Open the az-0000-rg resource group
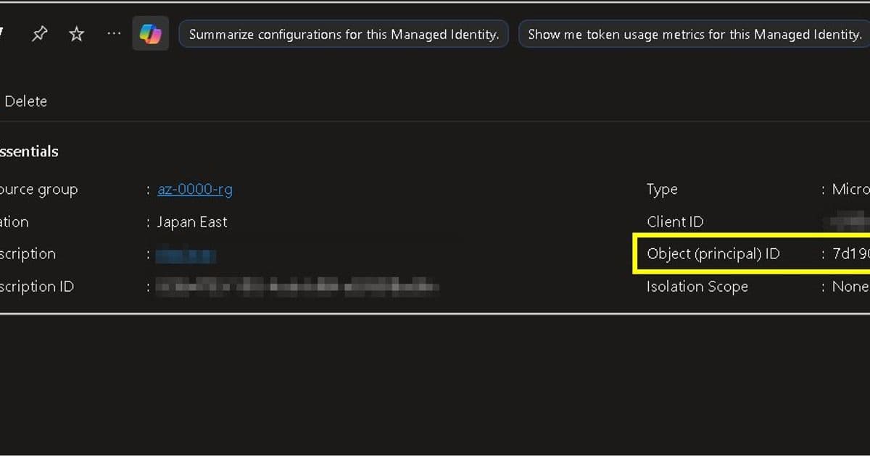The height and width of the screenshot is (456, 870). [x=194, y=189]
